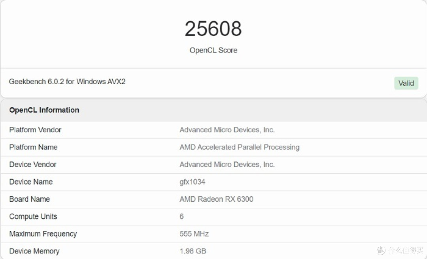Screen dimensions: 427x259
Task: Click the Geekbench 6.0.2 for Windows AVX2 text
Action: point(67,82)
